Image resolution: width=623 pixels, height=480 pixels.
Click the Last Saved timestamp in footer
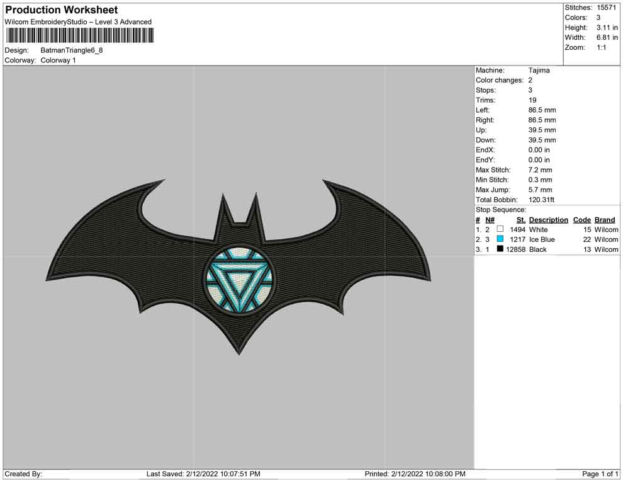point(203,474)
